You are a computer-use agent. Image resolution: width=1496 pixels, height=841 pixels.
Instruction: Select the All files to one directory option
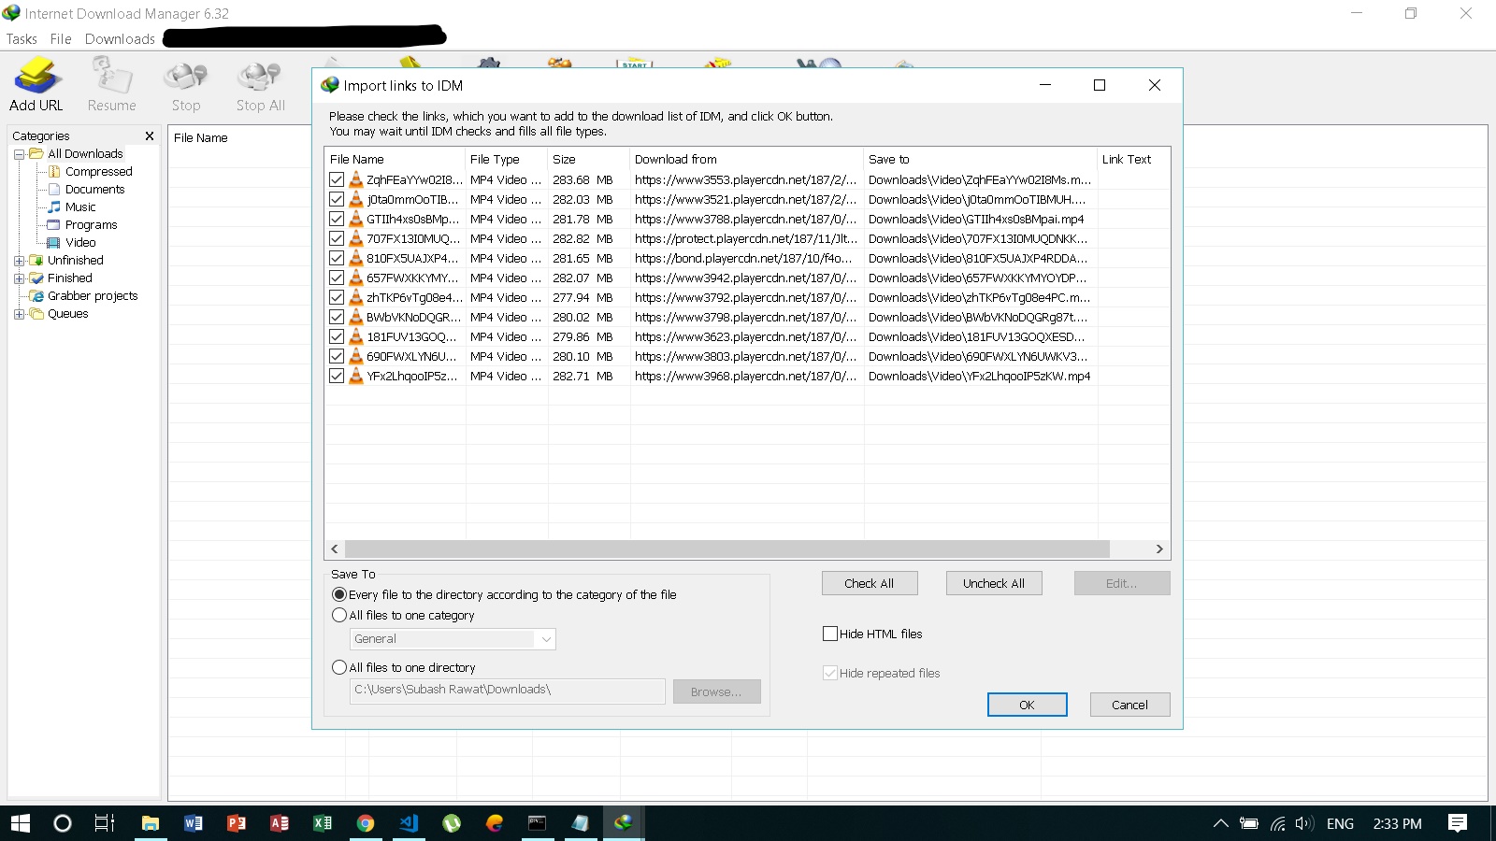tap(339, 667)
